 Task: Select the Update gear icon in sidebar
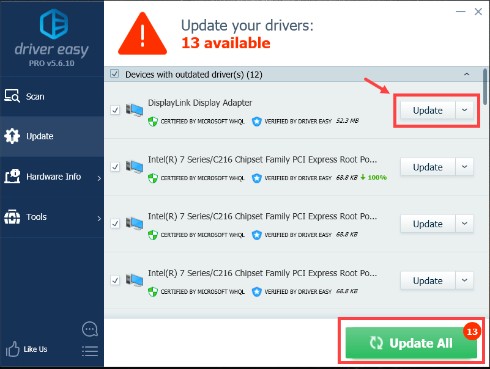point(12,136)
